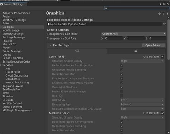This screenshot has height=134, width=170.
Task: Click the Transparency Sort Axis Y field
Action: tap(136, 38)
